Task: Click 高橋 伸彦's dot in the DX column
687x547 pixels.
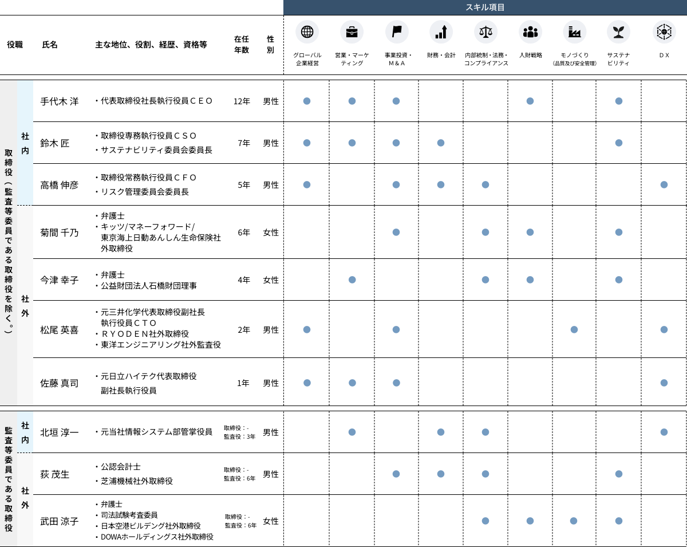Action: 664,184
